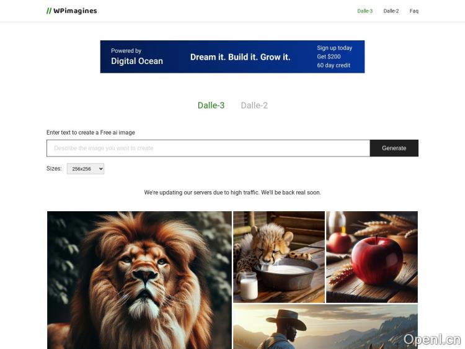Click the dropdown arrow of the size selector
Screen dimensions: 465x349
[101, 169]
